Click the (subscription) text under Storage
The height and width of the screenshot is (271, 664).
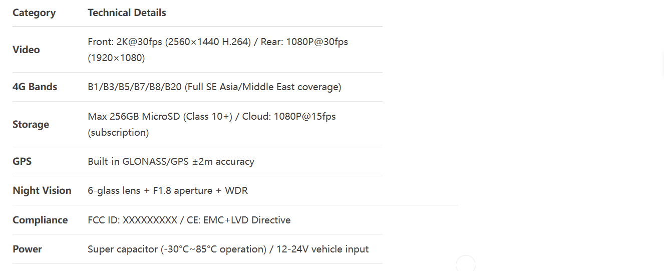click(x=118, y=133)
